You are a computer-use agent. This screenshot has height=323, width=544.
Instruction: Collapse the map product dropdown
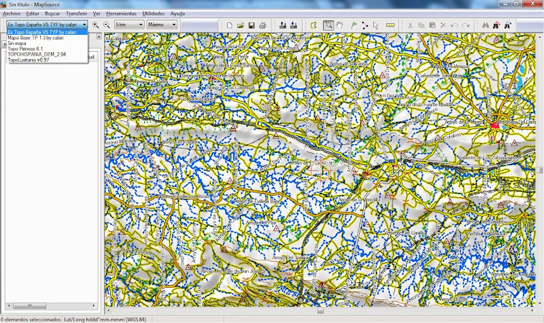pyautogui.click(x=84, y=24)
